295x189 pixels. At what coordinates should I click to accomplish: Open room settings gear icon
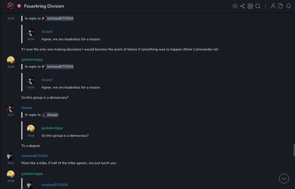(x=235, y=6)
